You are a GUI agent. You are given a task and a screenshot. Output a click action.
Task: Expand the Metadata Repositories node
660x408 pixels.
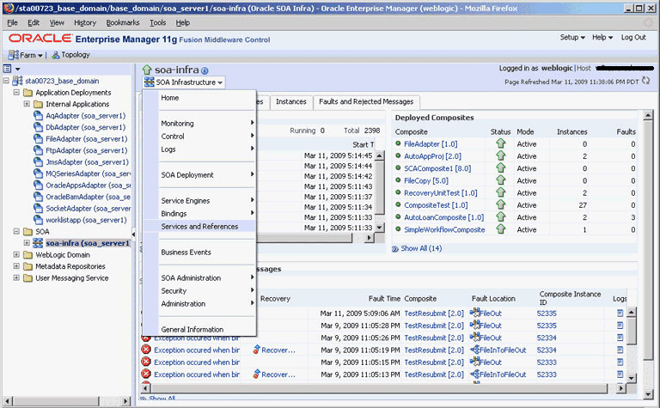(15, 266)
